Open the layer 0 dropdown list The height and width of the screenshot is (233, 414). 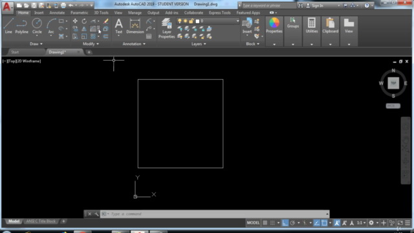237,21
